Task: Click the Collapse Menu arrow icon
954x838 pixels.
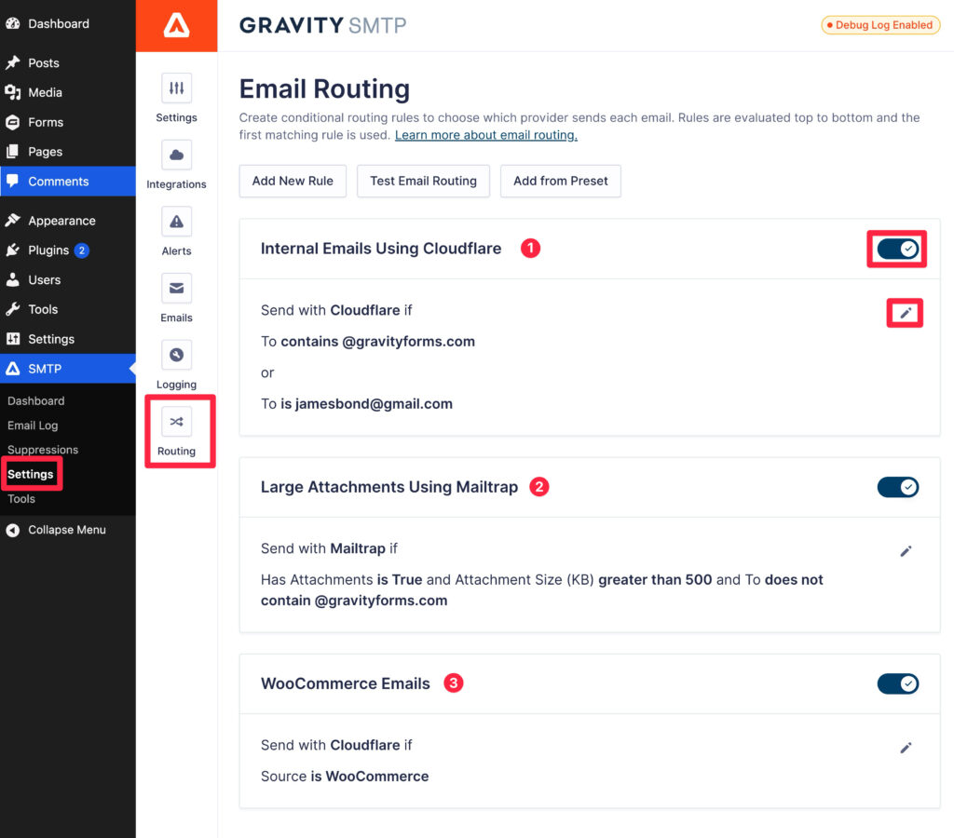Action: [x=13, y=531]
